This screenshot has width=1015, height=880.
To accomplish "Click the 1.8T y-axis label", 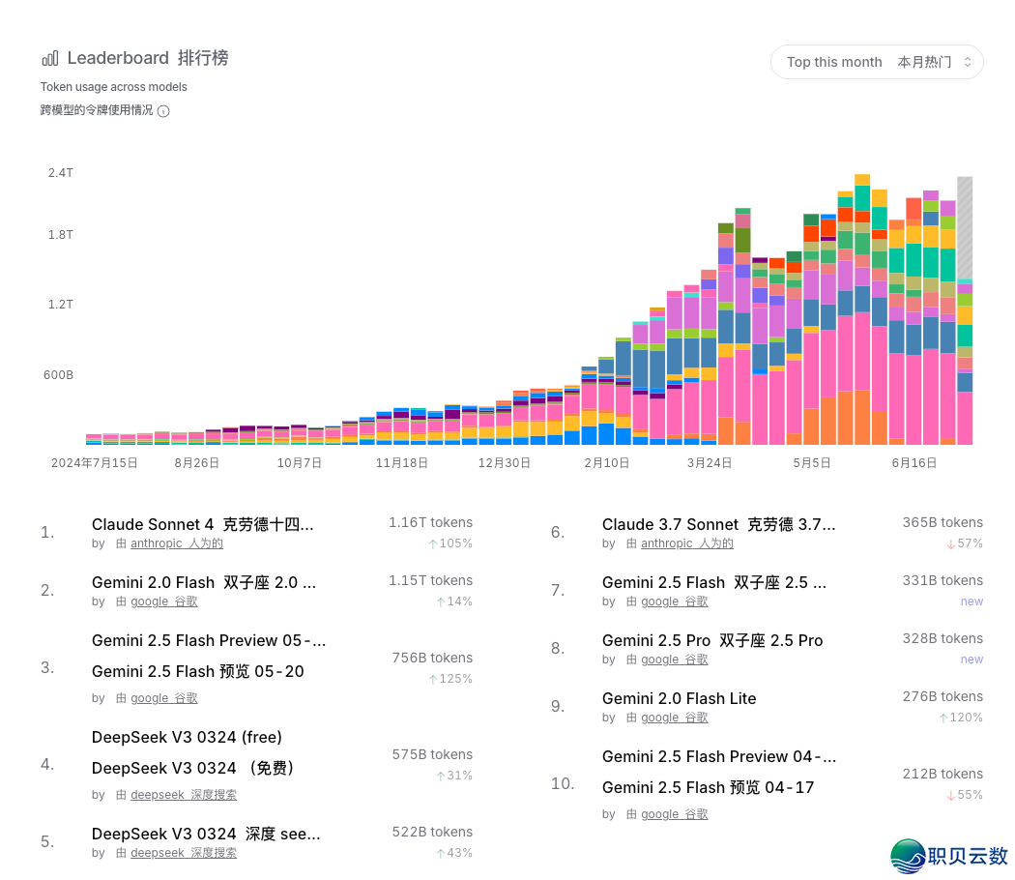I will 60,234.
